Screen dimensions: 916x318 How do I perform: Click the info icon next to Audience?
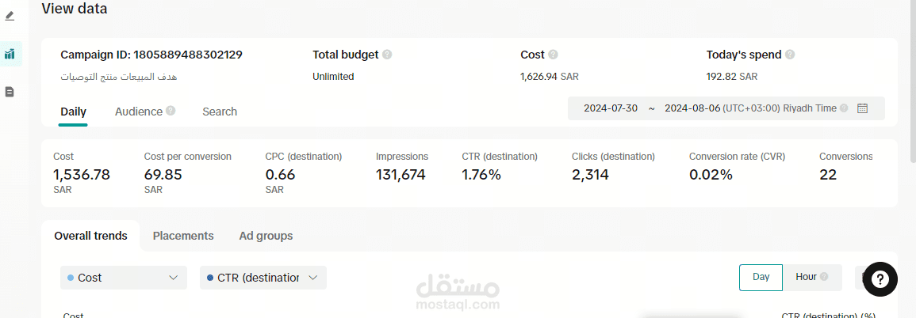click(171, 112)
